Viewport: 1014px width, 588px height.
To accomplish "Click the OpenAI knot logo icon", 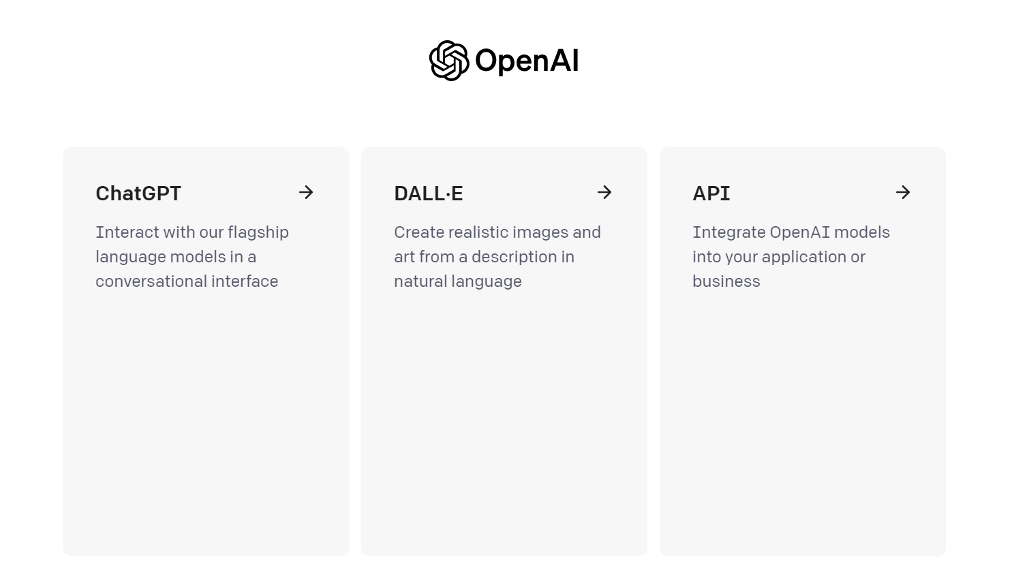I will 448,61.
